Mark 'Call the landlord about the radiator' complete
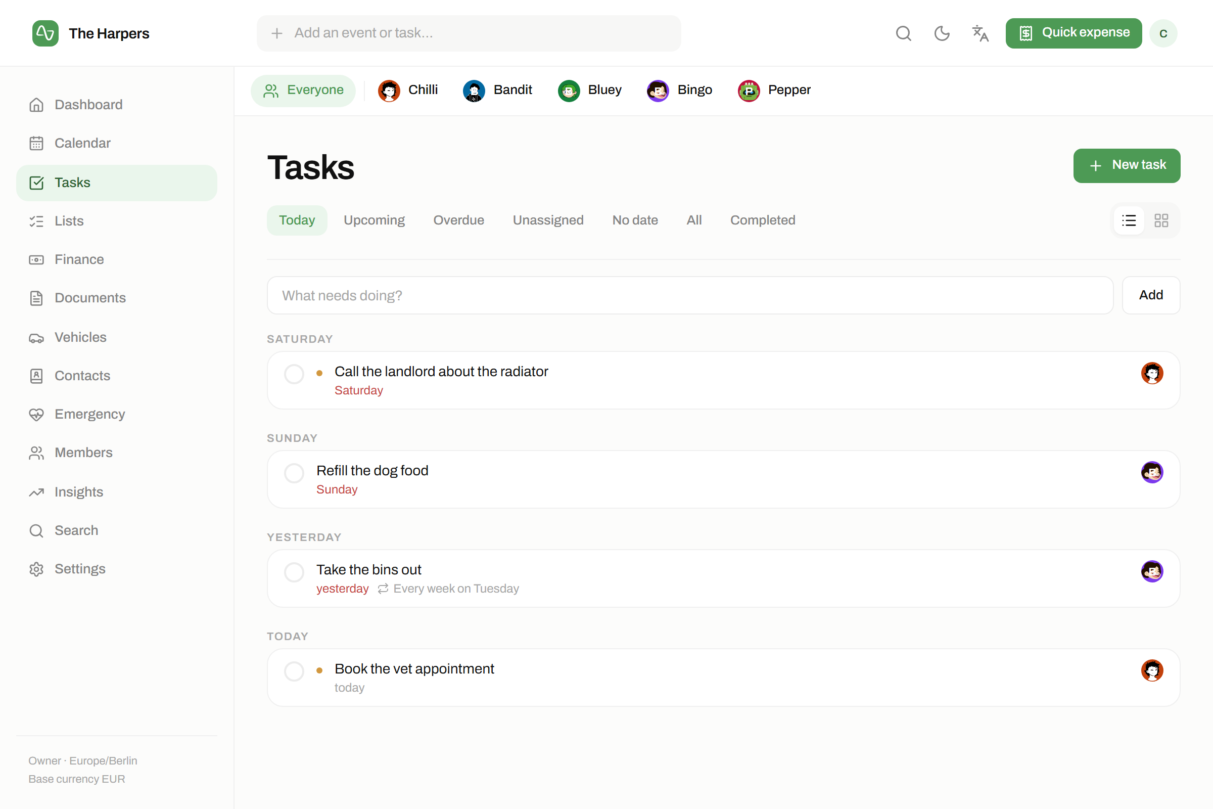 (294, 374)
